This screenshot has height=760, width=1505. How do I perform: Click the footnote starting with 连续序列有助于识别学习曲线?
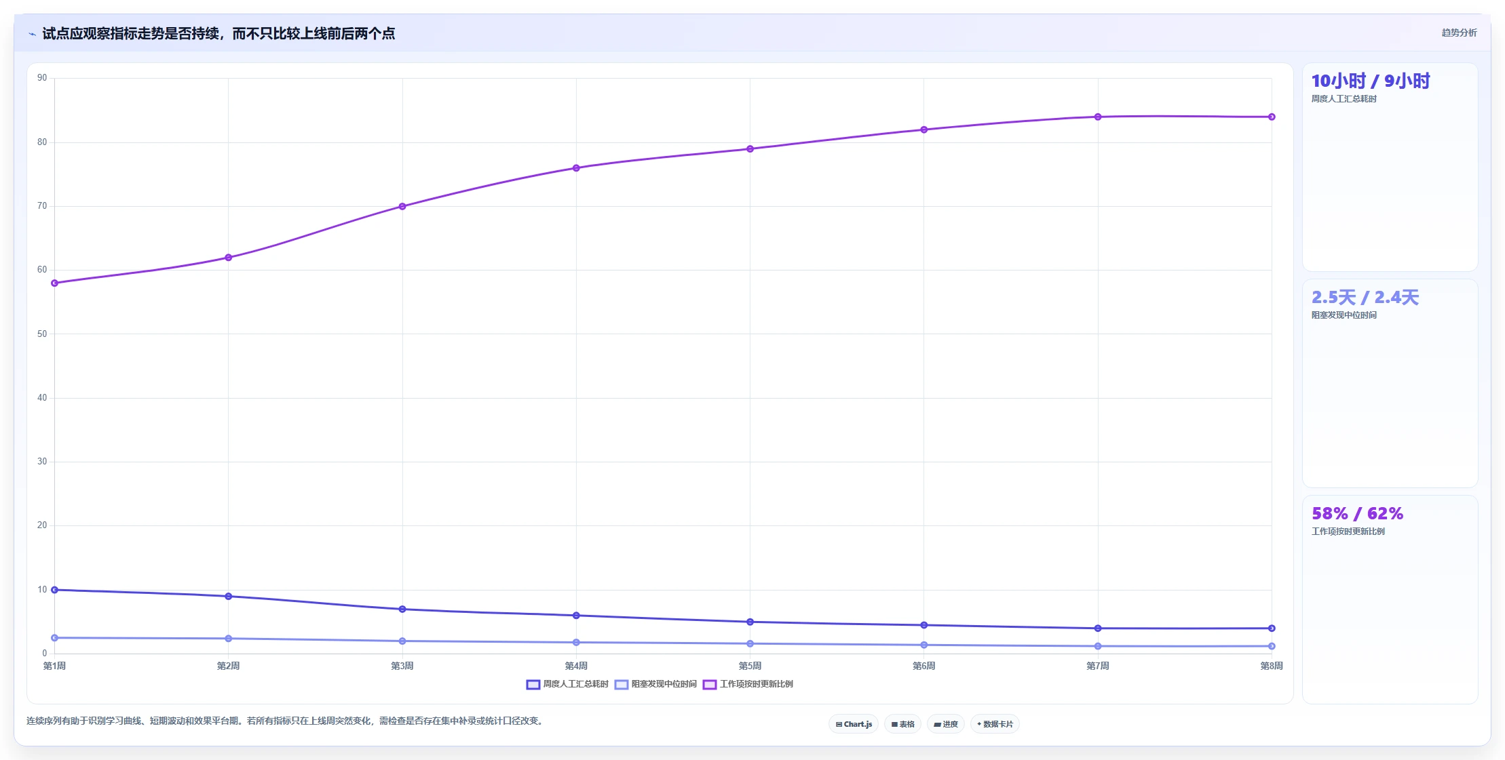point(286,721)
